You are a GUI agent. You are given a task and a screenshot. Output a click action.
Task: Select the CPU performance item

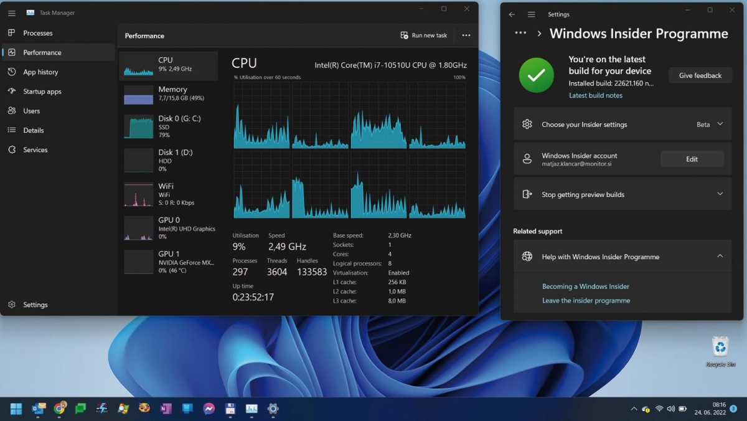pos(169,65)
